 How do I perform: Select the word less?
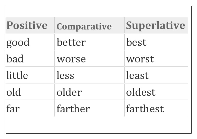pyautogui.click(x=65, y=76)
